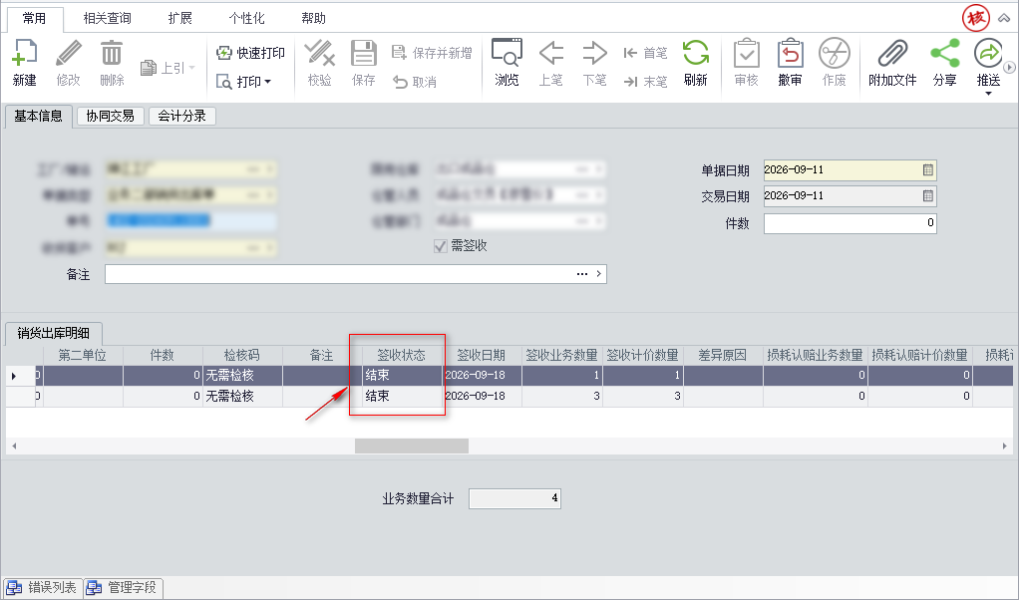Viewport: 1019px width, 600px height.
Task: Click the 保存并新增 toolbar item
Action: pyautogui.click(x=432, y=53)
